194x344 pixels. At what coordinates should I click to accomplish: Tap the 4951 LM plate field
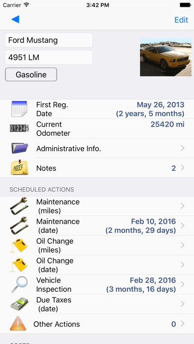(x=49, y=57)
